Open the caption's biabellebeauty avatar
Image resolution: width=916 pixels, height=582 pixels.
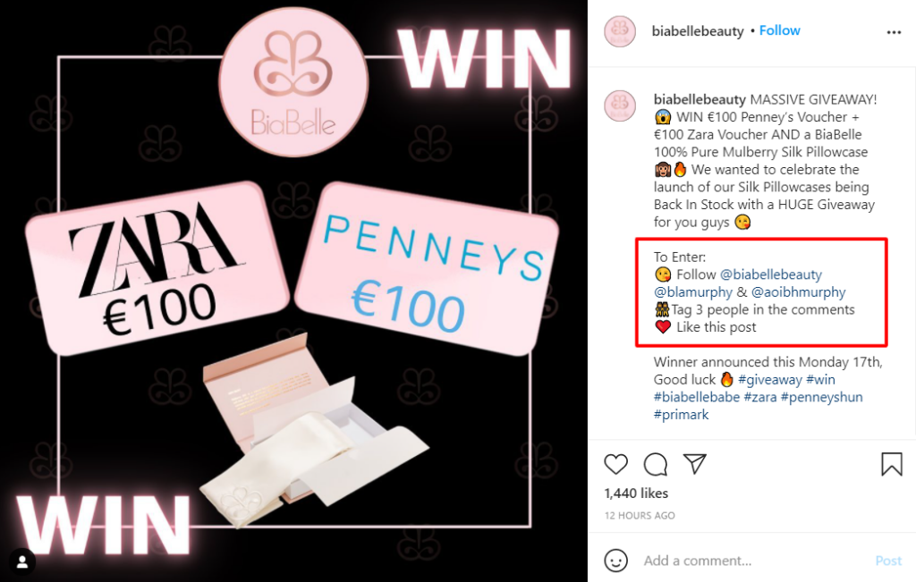click(x=620, y=105)
